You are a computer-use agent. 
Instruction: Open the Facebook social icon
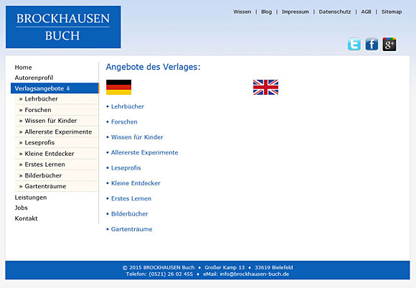pyautogui.click(x=372, y=44)
